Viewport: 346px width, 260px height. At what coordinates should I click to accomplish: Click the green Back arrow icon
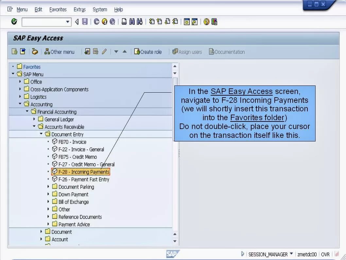[96, 21]
